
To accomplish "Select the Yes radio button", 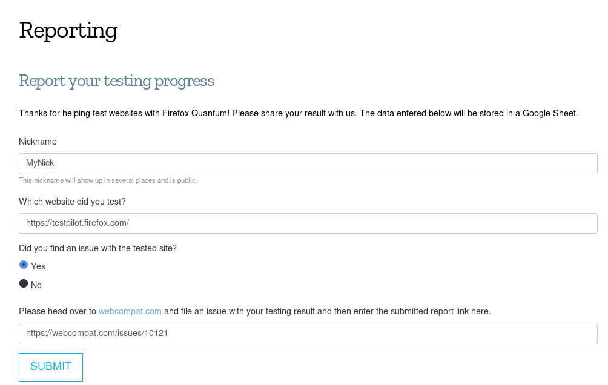I will point(24,265).
